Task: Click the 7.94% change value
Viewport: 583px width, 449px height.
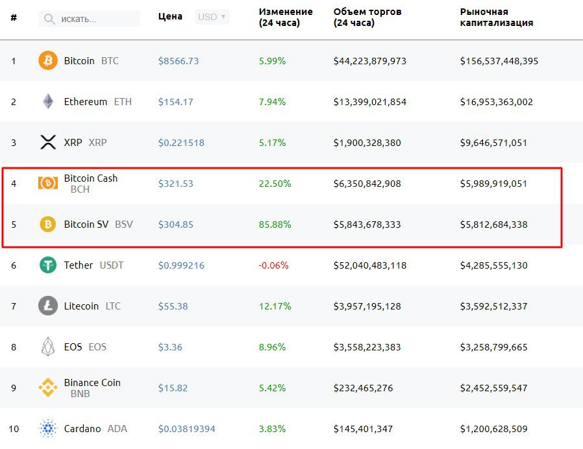Action: point(272,102)
